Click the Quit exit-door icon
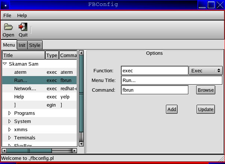Viewport: 225px width, 164px height. click(x=23, y=27)
